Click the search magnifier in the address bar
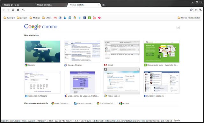Screen dimensions: 204x123 23,10
